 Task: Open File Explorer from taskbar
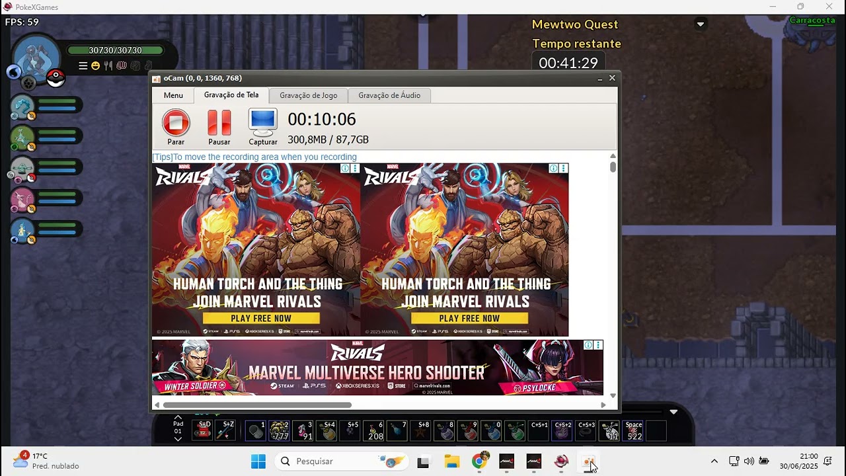pos(451,461)
